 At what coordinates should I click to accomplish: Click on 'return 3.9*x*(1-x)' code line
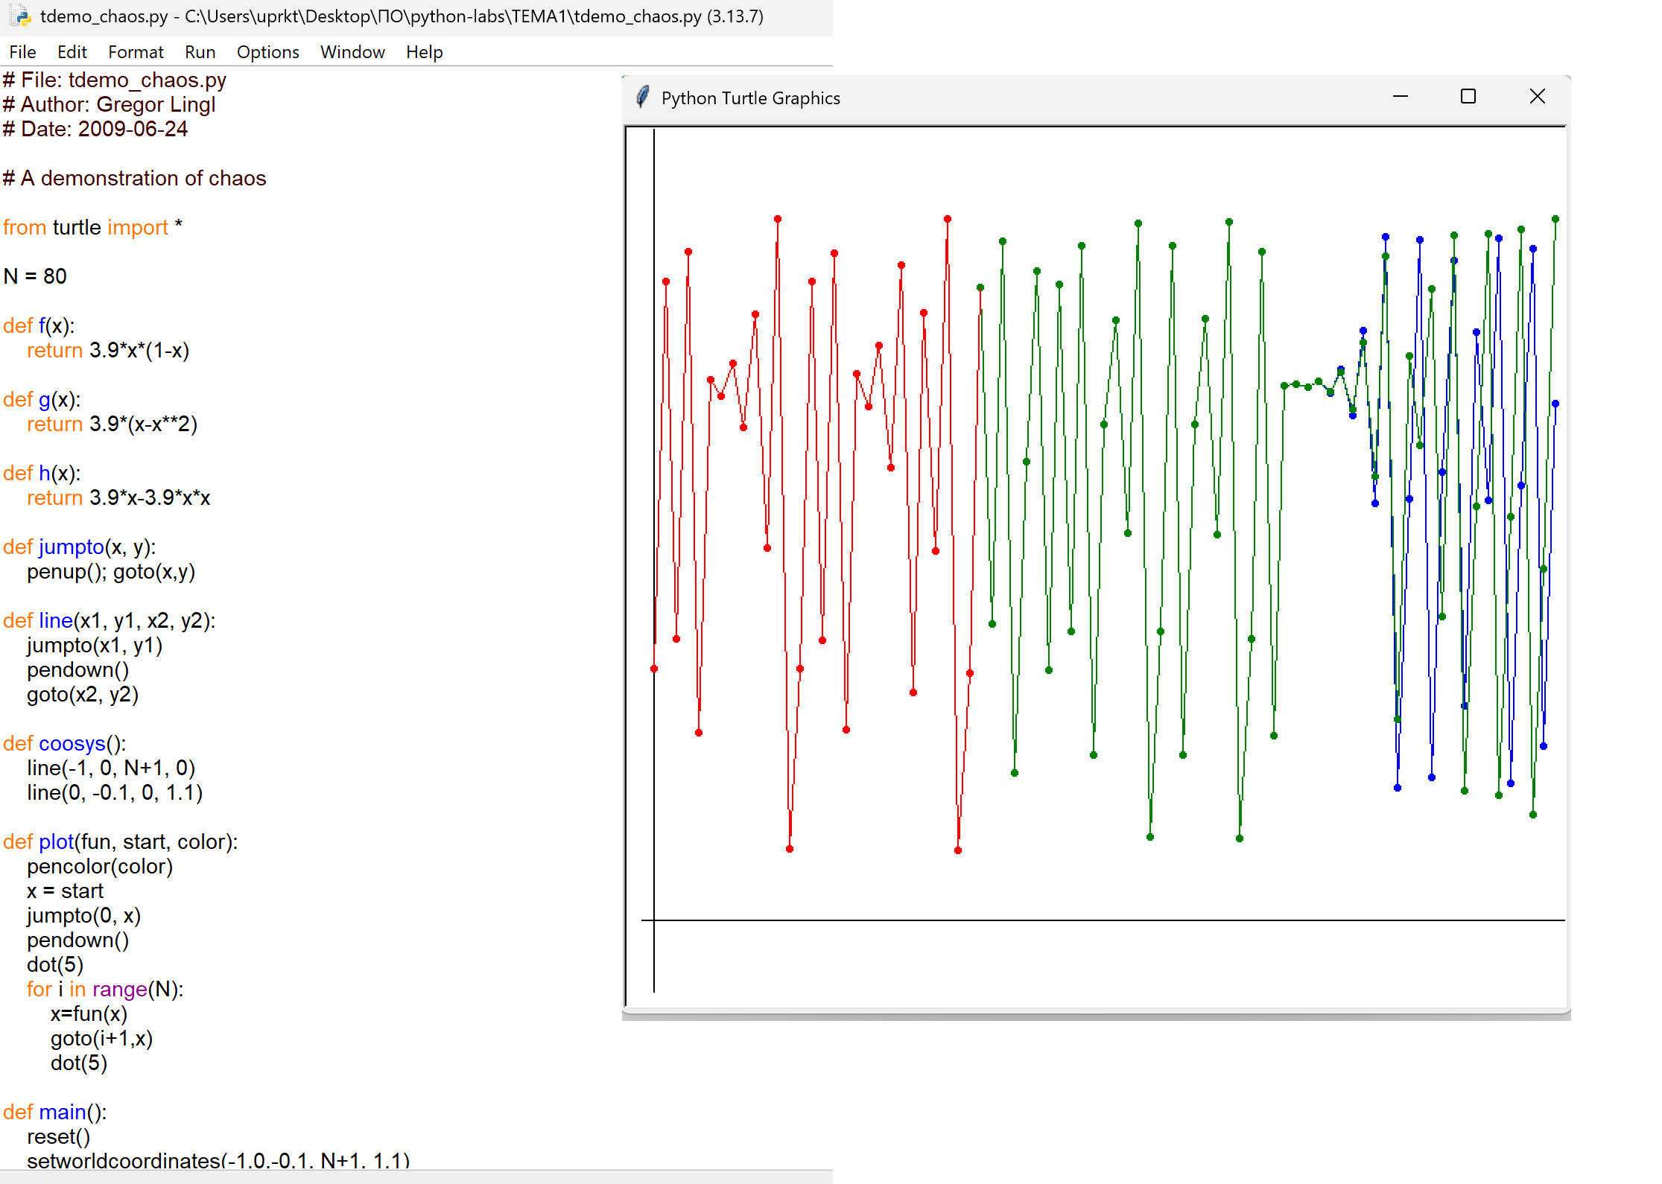coord(108,350)
